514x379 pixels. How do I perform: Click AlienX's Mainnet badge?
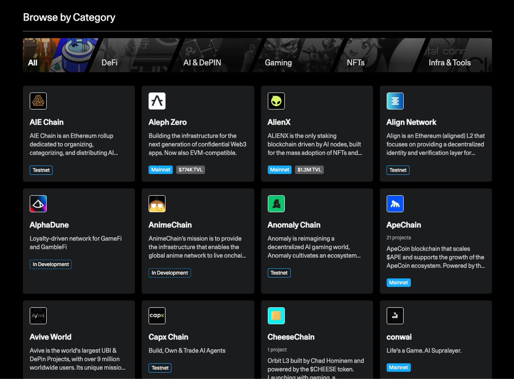click(x=280, y=170)
